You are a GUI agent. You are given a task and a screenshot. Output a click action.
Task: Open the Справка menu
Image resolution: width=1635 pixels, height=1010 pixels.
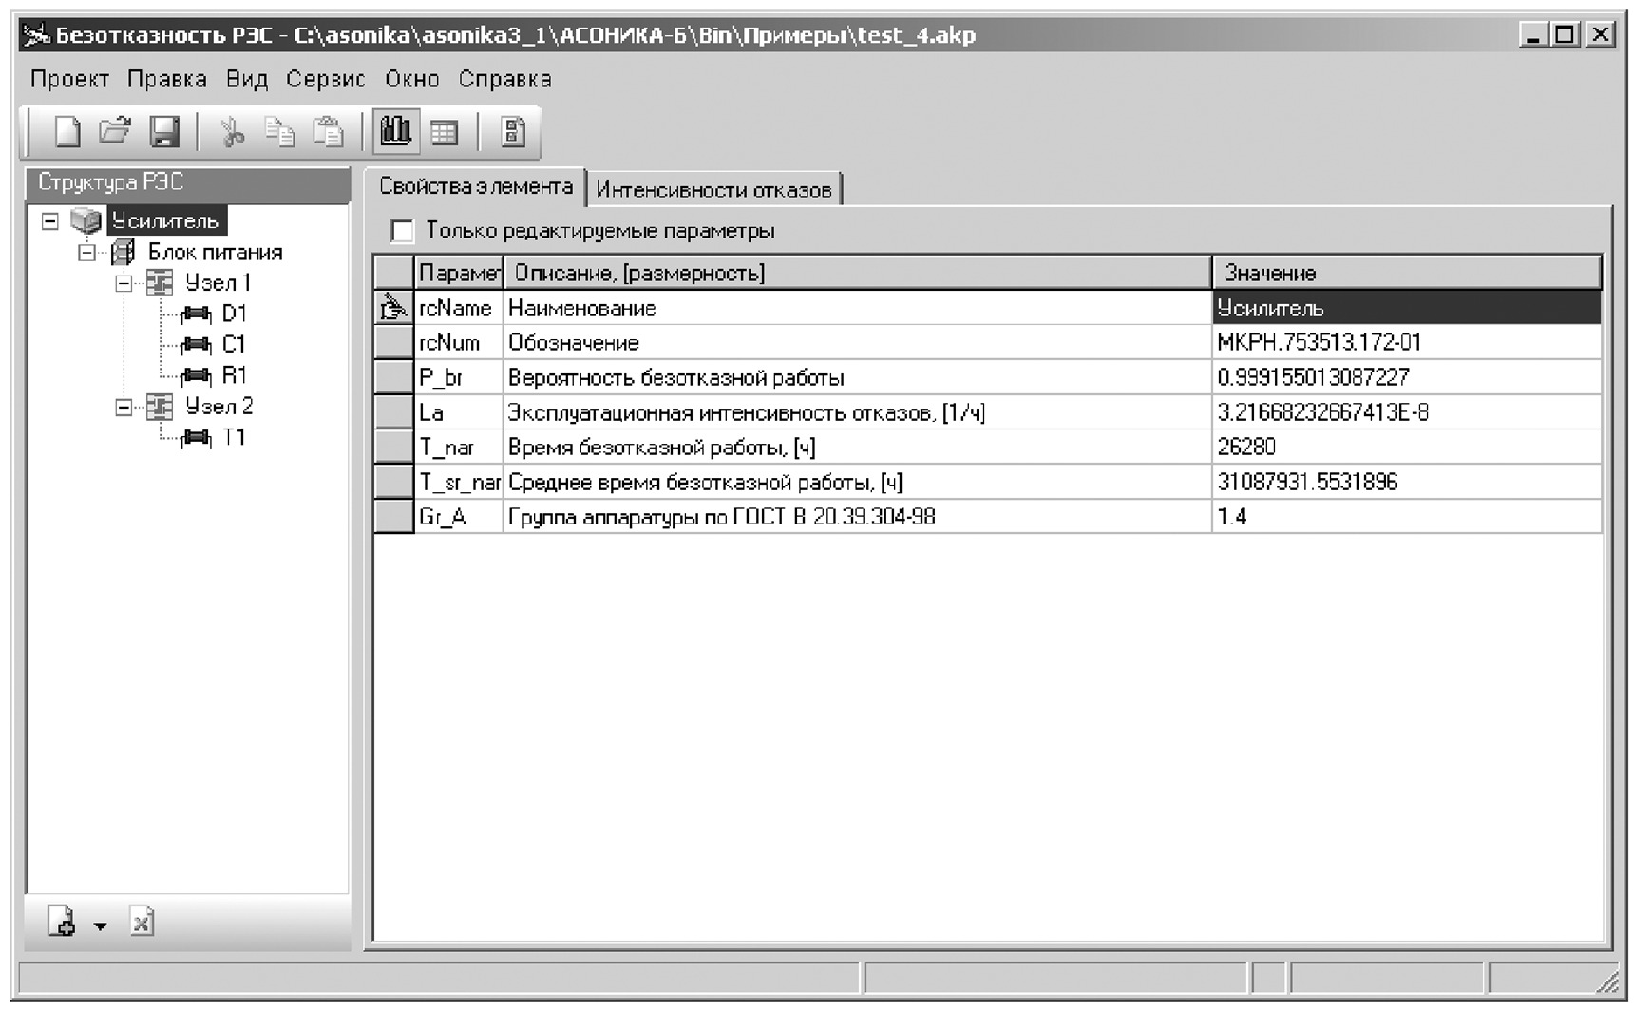point(504,79)
